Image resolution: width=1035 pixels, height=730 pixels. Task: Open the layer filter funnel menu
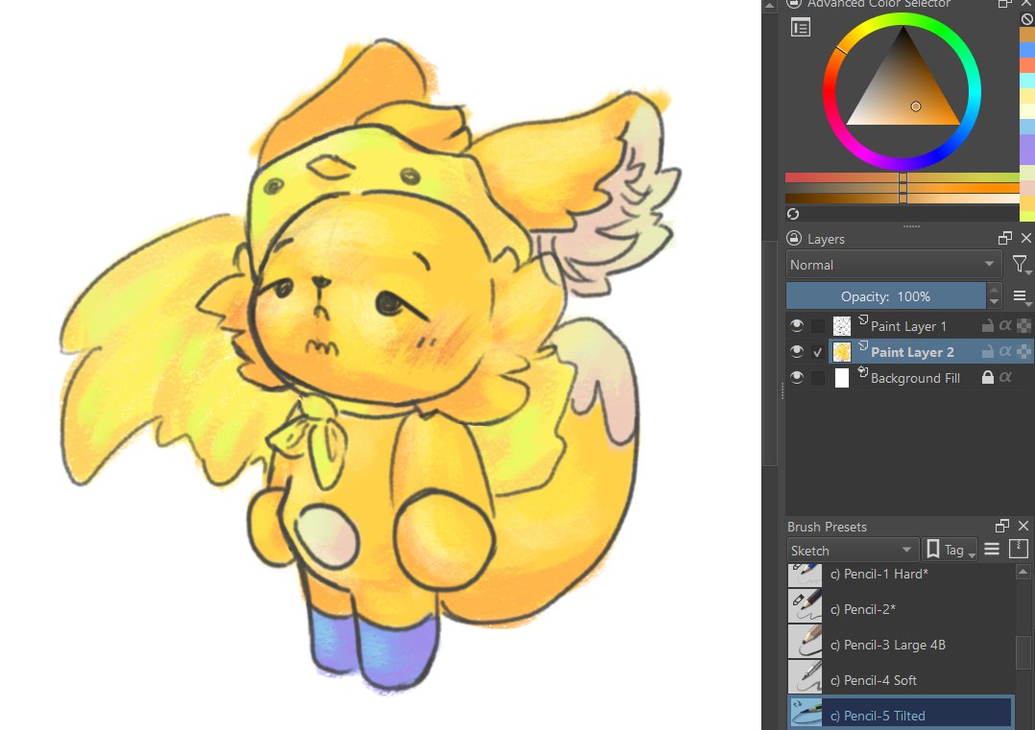point(1020,265)
